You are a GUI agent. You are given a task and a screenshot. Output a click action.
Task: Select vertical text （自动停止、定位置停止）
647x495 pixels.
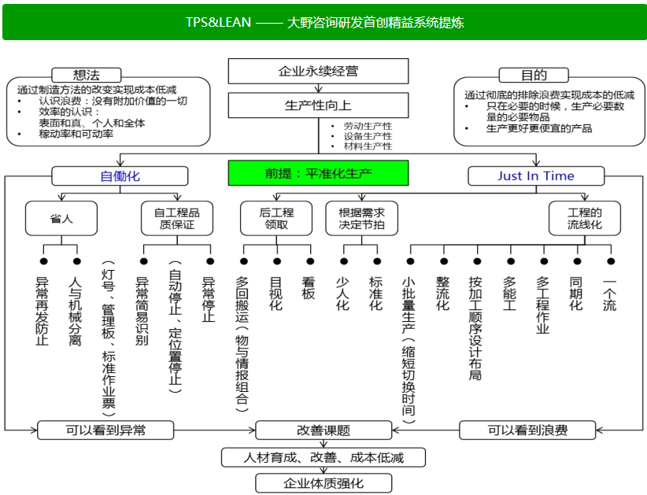pyautogui.click(x=176, y=327)
